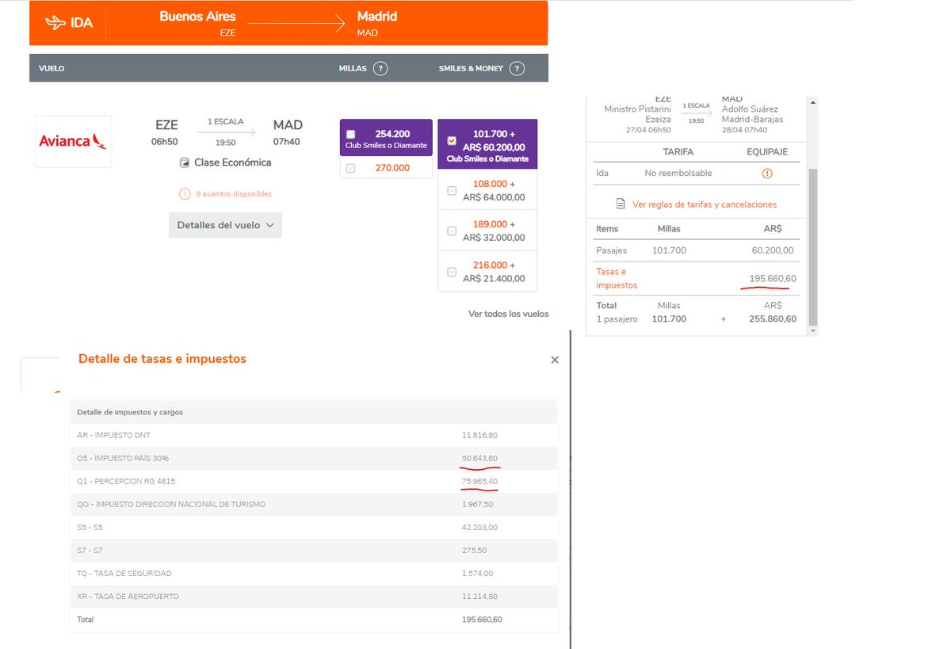Click the 275,50 amount in S7 row
Image resolution: width=951 pixels, height=649 pixels.
(x=475, y=550)
